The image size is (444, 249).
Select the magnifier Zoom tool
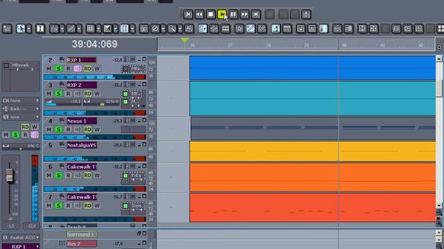[x=172, y=28]
